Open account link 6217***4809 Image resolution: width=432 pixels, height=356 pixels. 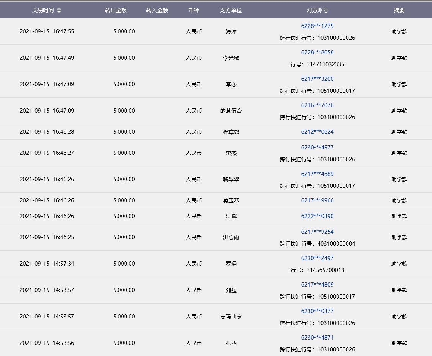pyautogui.click(x=317, y=285)
